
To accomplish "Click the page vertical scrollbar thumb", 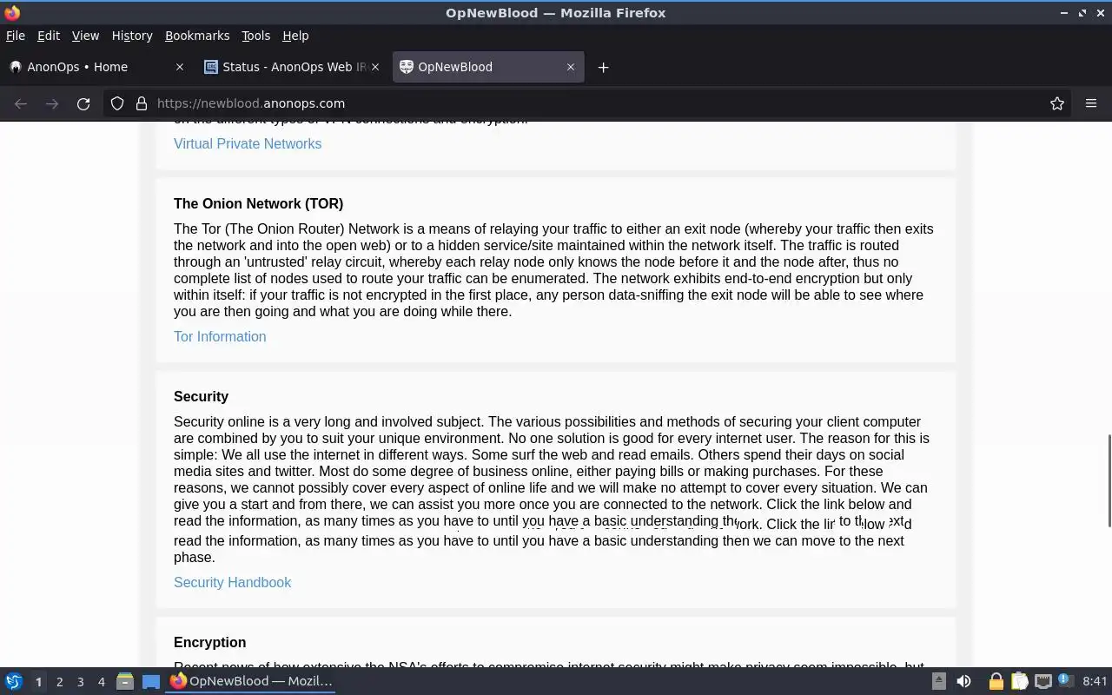I will (1109, 480).
